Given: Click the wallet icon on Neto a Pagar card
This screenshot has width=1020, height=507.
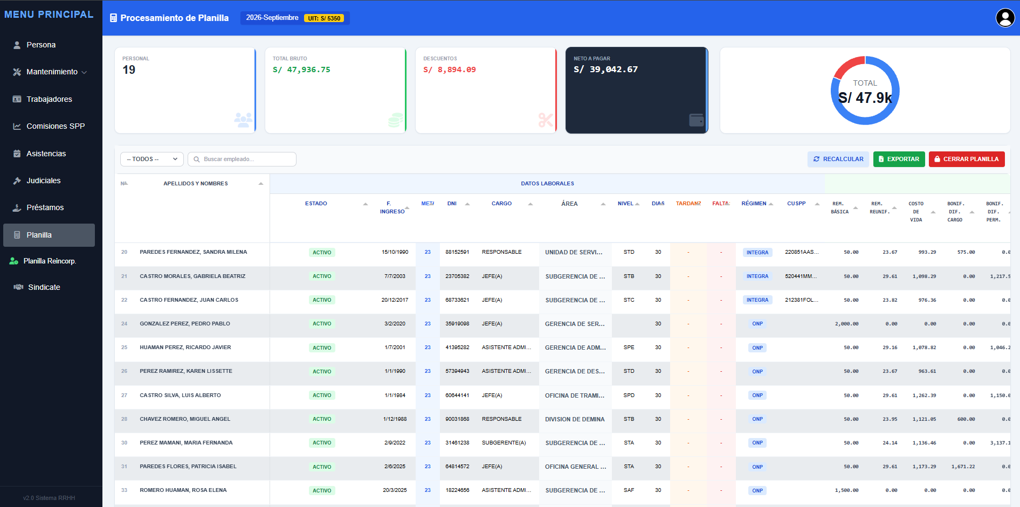Looking at the screenshot, I should point(697,120).
